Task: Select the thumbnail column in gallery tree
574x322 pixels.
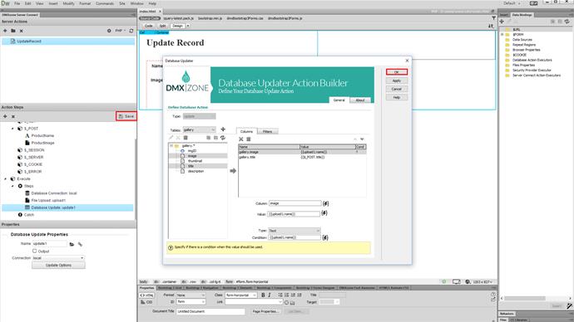Action: pos(195,161)
